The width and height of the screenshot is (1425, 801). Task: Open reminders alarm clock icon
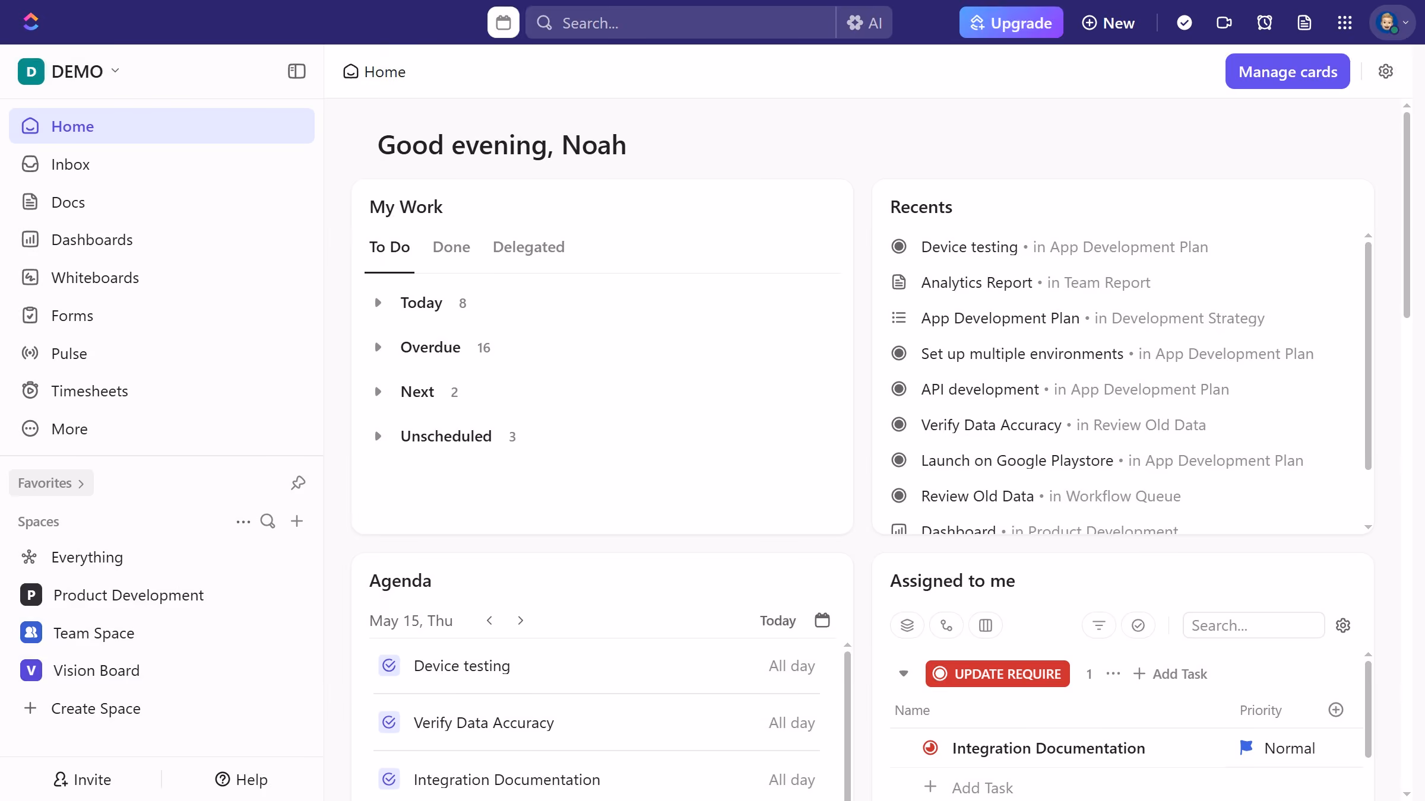(1264, 23)
